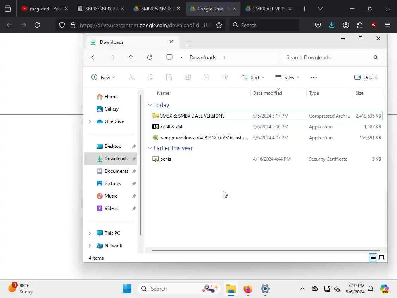Switch to details list view icon
The height and width of the screenshot is (298, 397).
coord(373,258)
